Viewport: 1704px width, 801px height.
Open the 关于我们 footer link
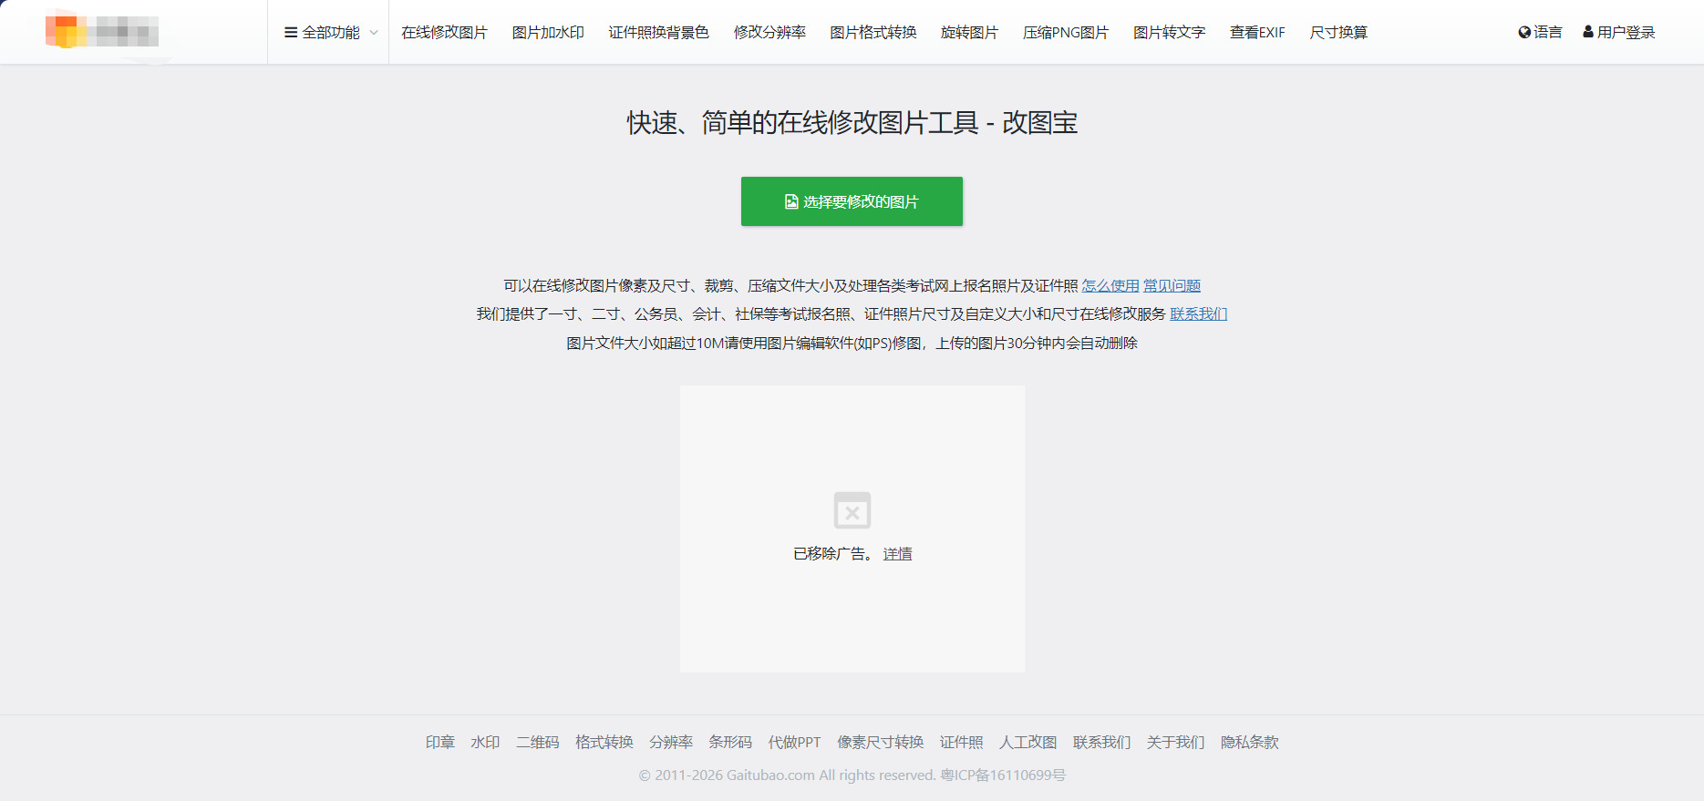(x=1176, y=743)
